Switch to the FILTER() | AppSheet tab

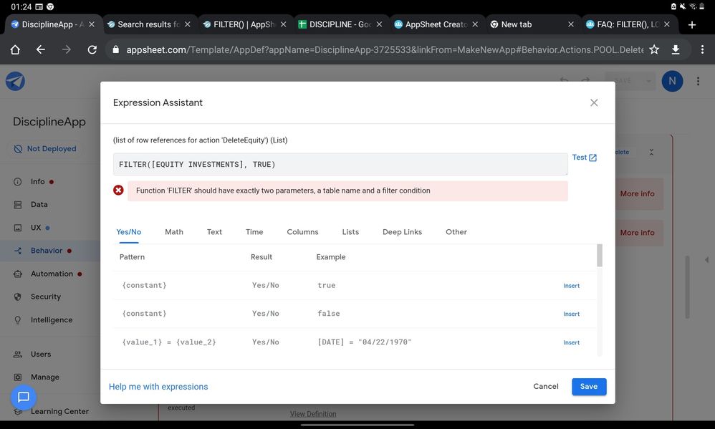(244, 24)
